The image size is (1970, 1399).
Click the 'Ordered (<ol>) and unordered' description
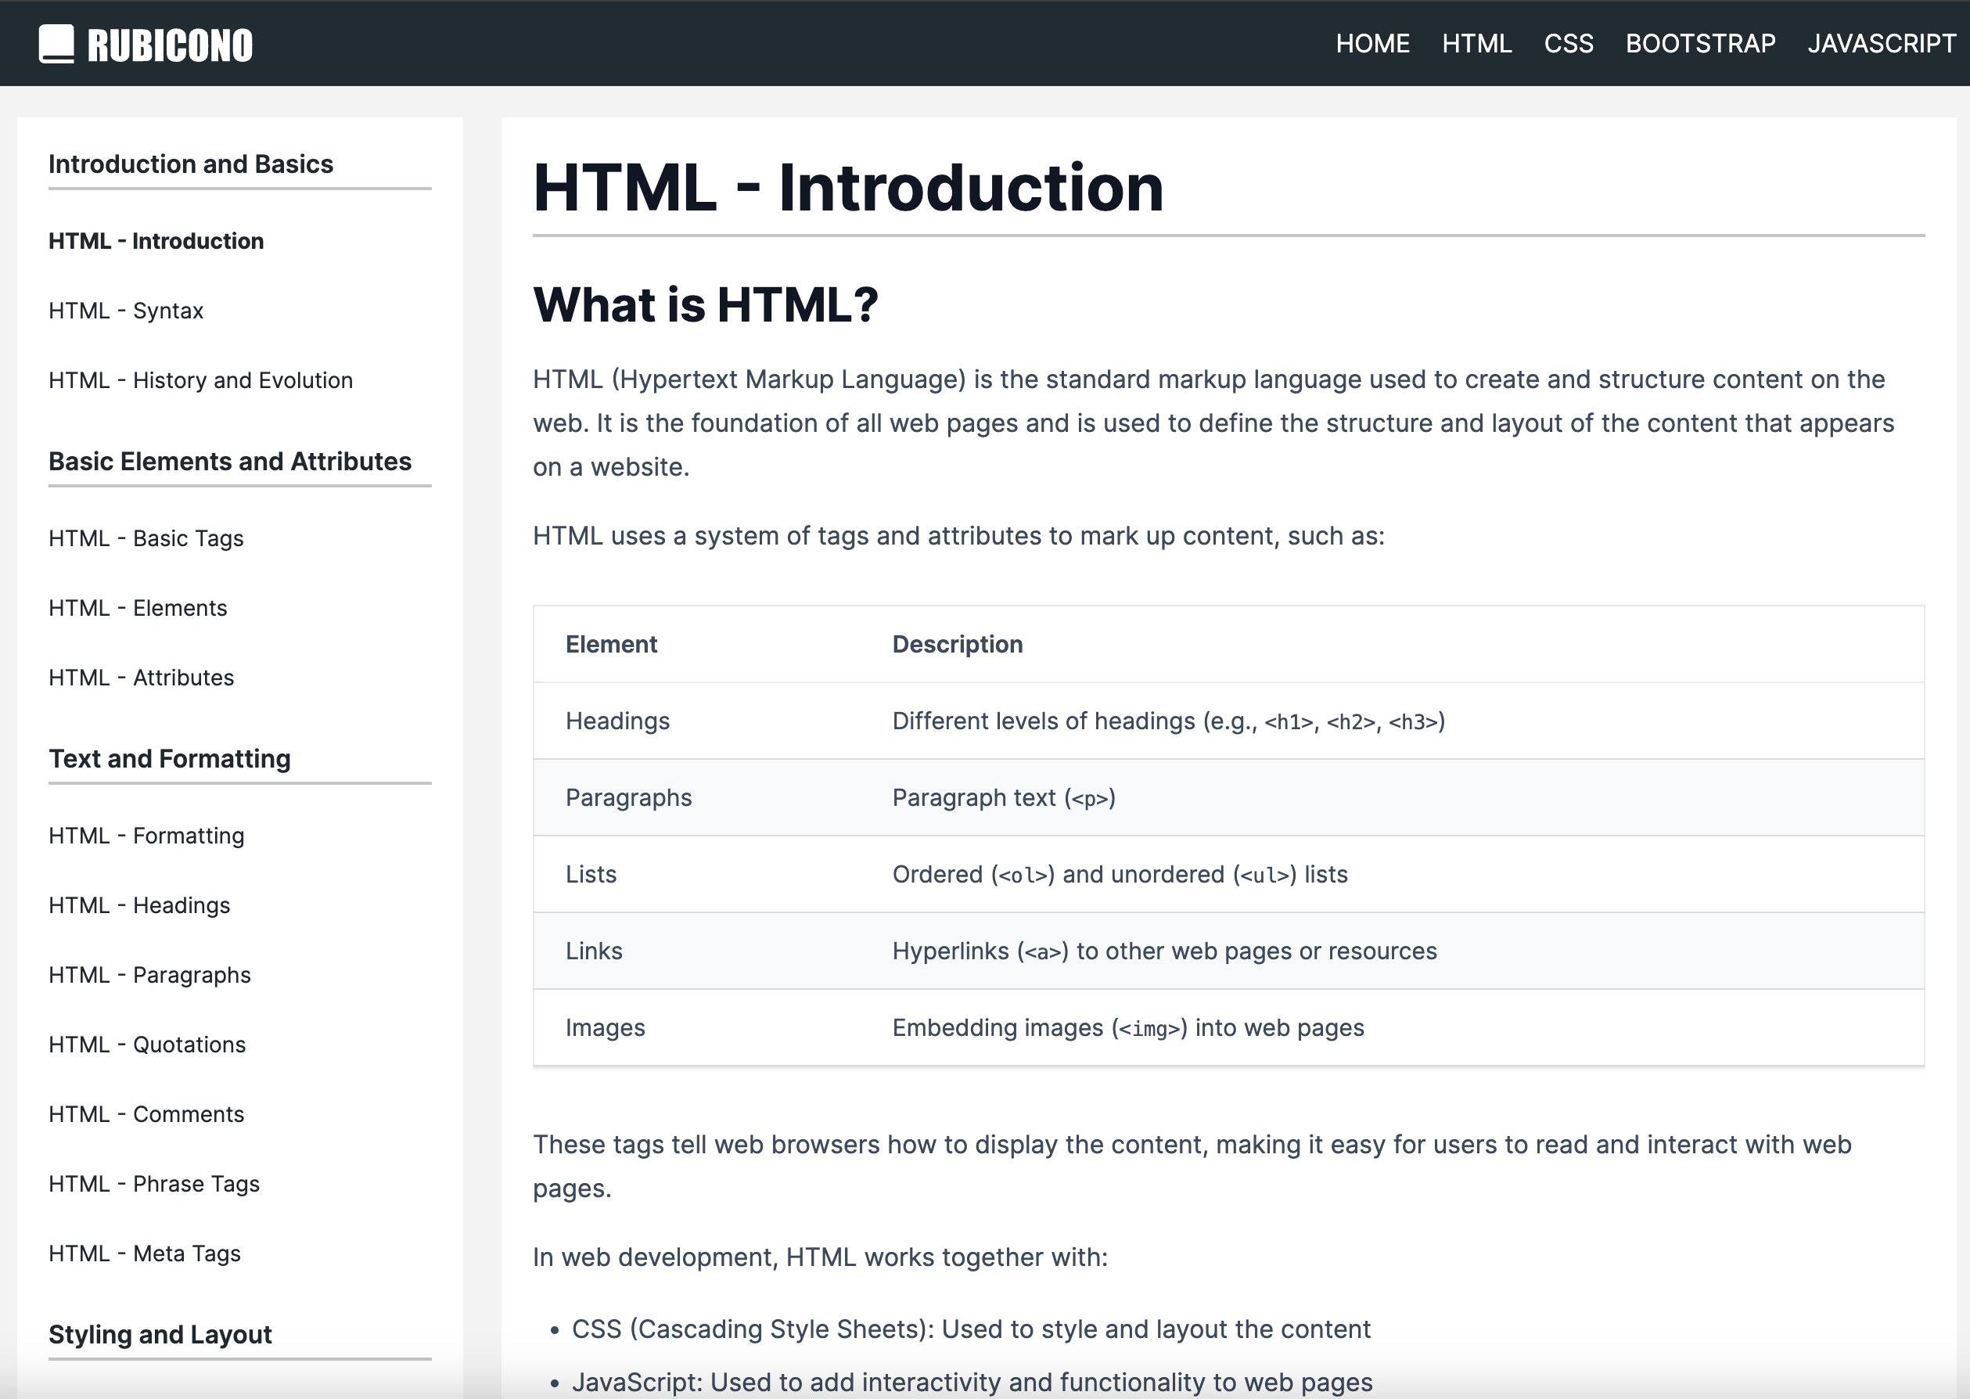(x=1120, y=875)
